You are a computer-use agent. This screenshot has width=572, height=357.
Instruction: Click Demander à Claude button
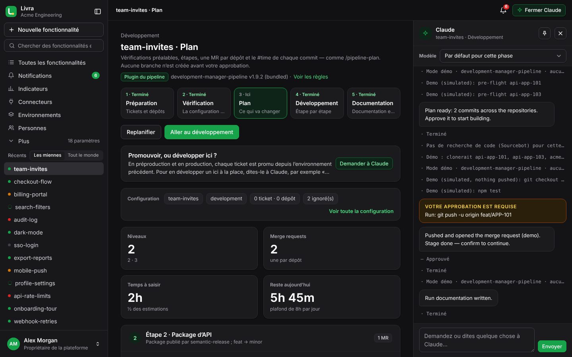point(364,163)
